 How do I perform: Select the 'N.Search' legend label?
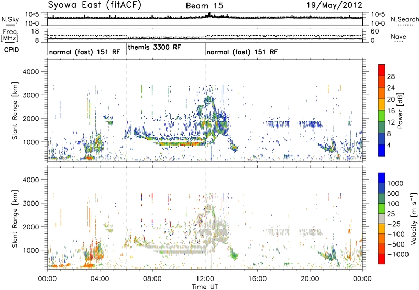[404, 19]
